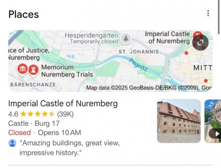View the 39K reviews count
The image size is (221, 168).
pos(65,114)
